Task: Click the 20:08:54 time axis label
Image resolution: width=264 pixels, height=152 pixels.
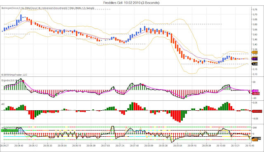Action: 178,145
